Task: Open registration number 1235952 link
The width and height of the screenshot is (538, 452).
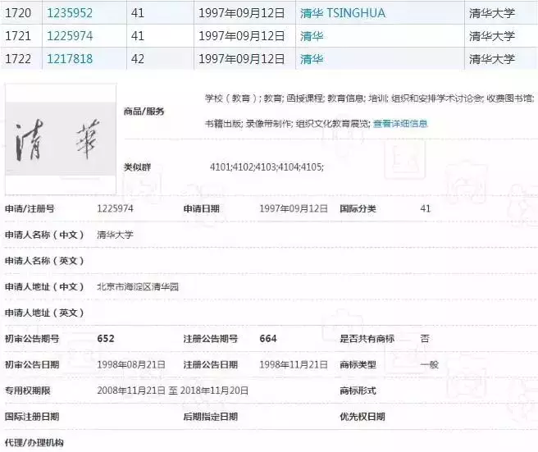Action: click(70, 13)
